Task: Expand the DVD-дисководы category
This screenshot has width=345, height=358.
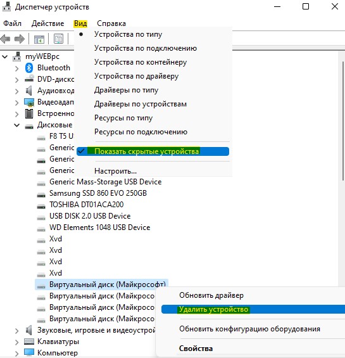Action: pyautogui.click(x=16, y=80)
